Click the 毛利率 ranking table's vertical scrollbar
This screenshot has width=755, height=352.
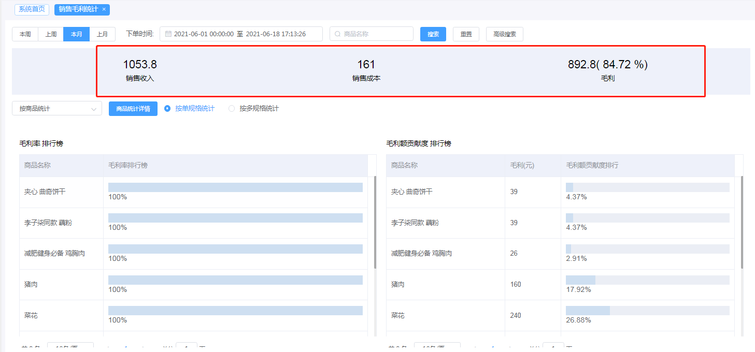(375, 223)
